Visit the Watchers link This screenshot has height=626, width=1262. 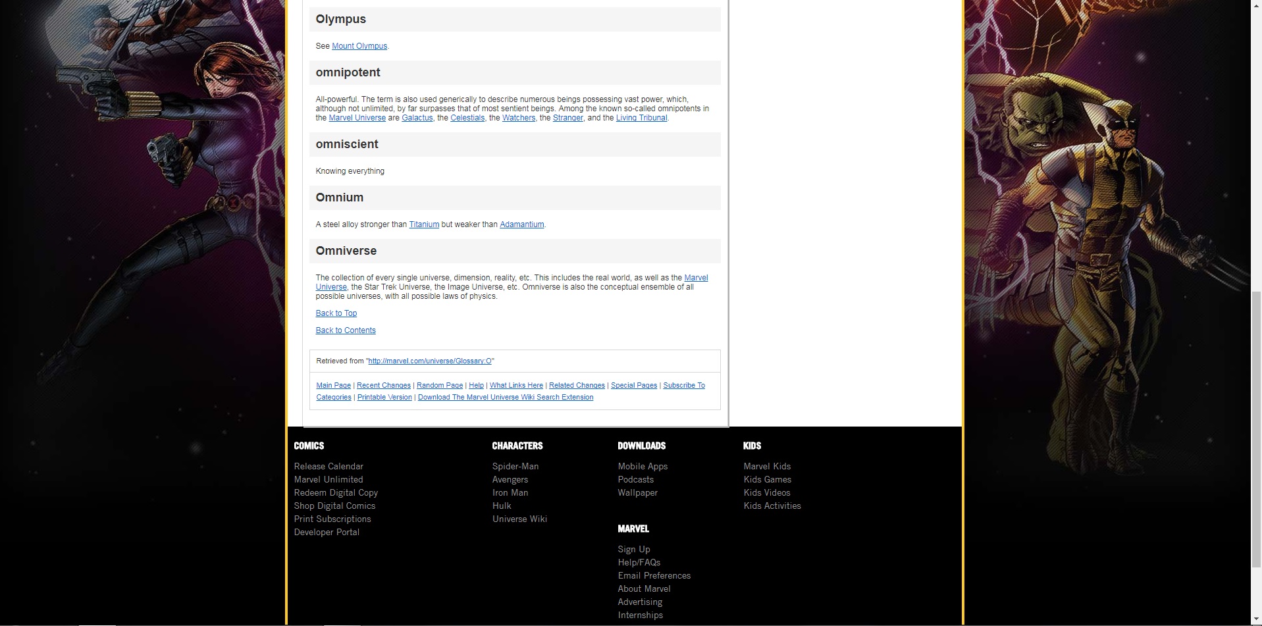[x=519, y=118]
